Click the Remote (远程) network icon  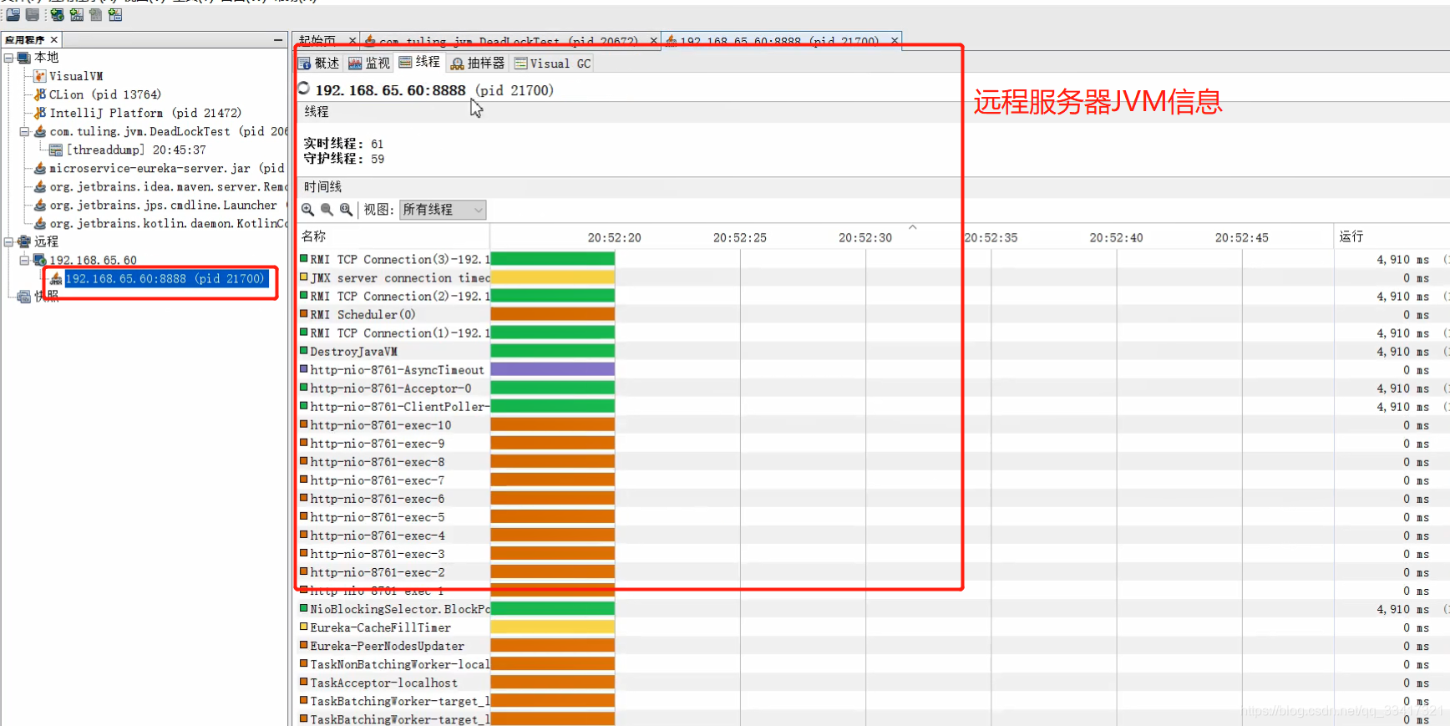click(x=23, y=241)
